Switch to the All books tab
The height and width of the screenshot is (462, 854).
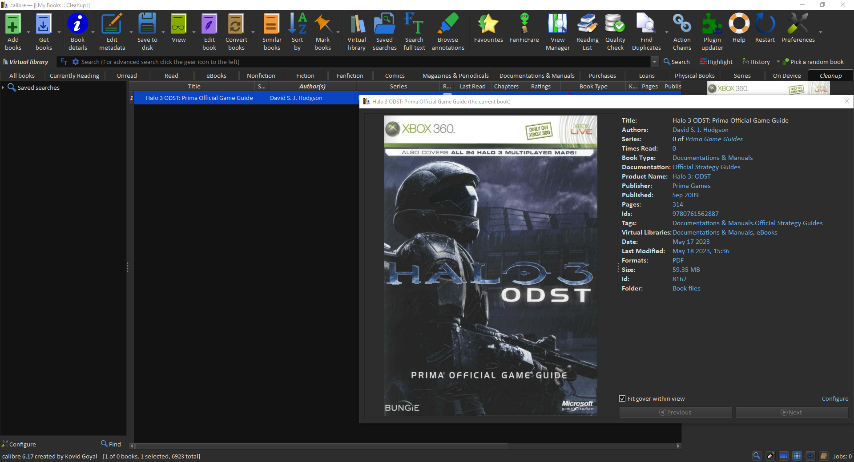[22, 76]
